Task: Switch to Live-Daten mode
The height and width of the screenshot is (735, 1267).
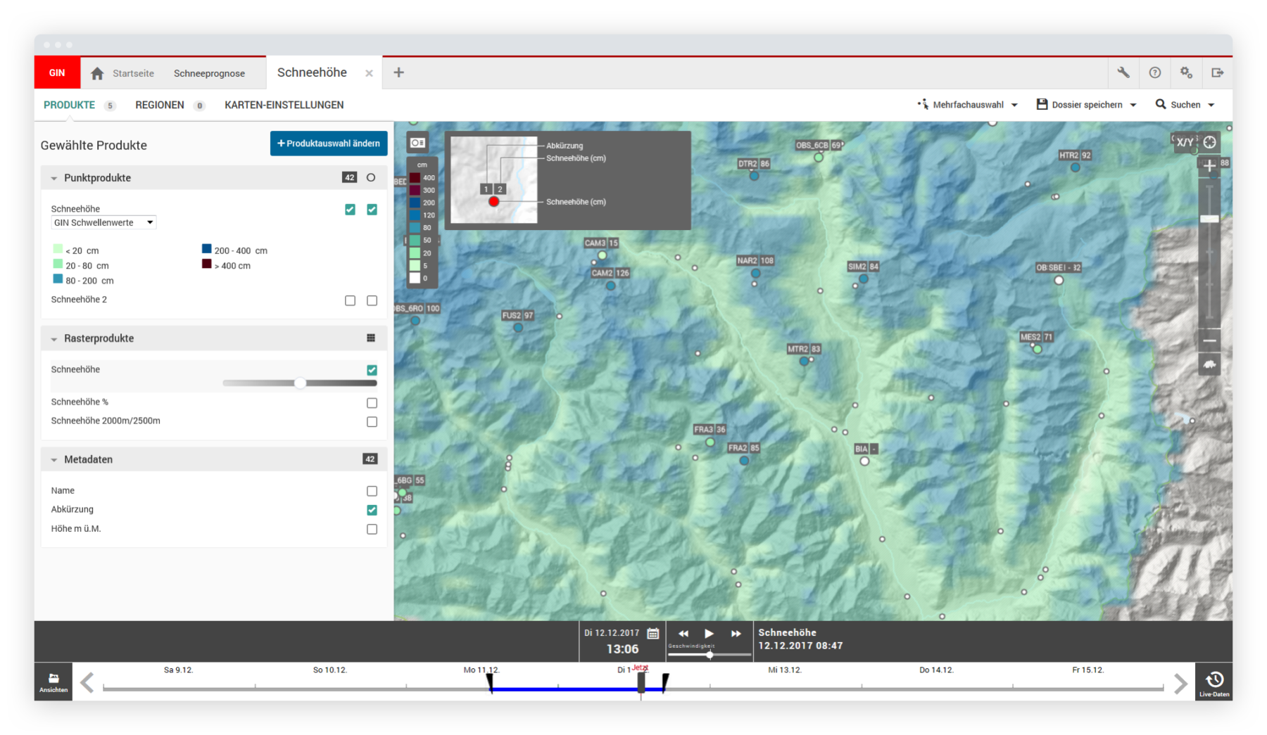Action: pos(1214,682)
